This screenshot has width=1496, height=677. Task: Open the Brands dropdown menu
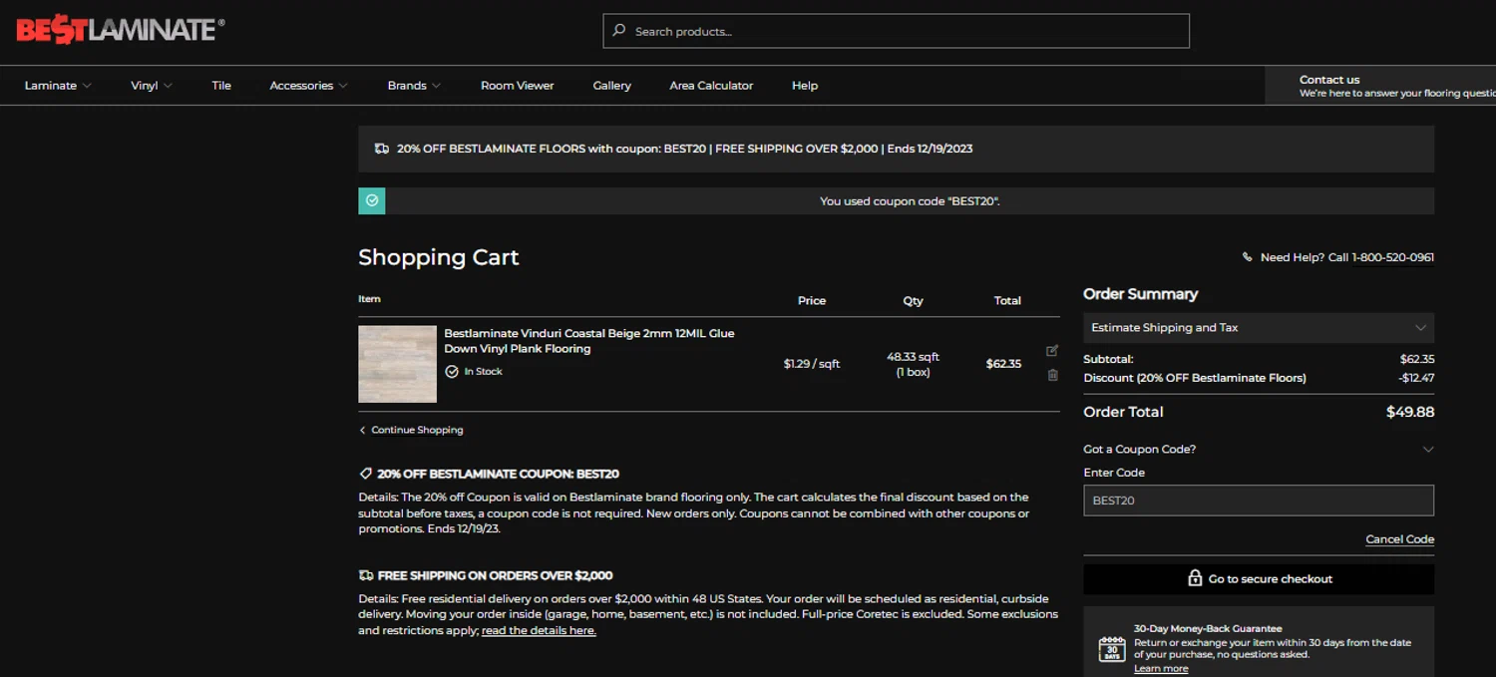414,86
